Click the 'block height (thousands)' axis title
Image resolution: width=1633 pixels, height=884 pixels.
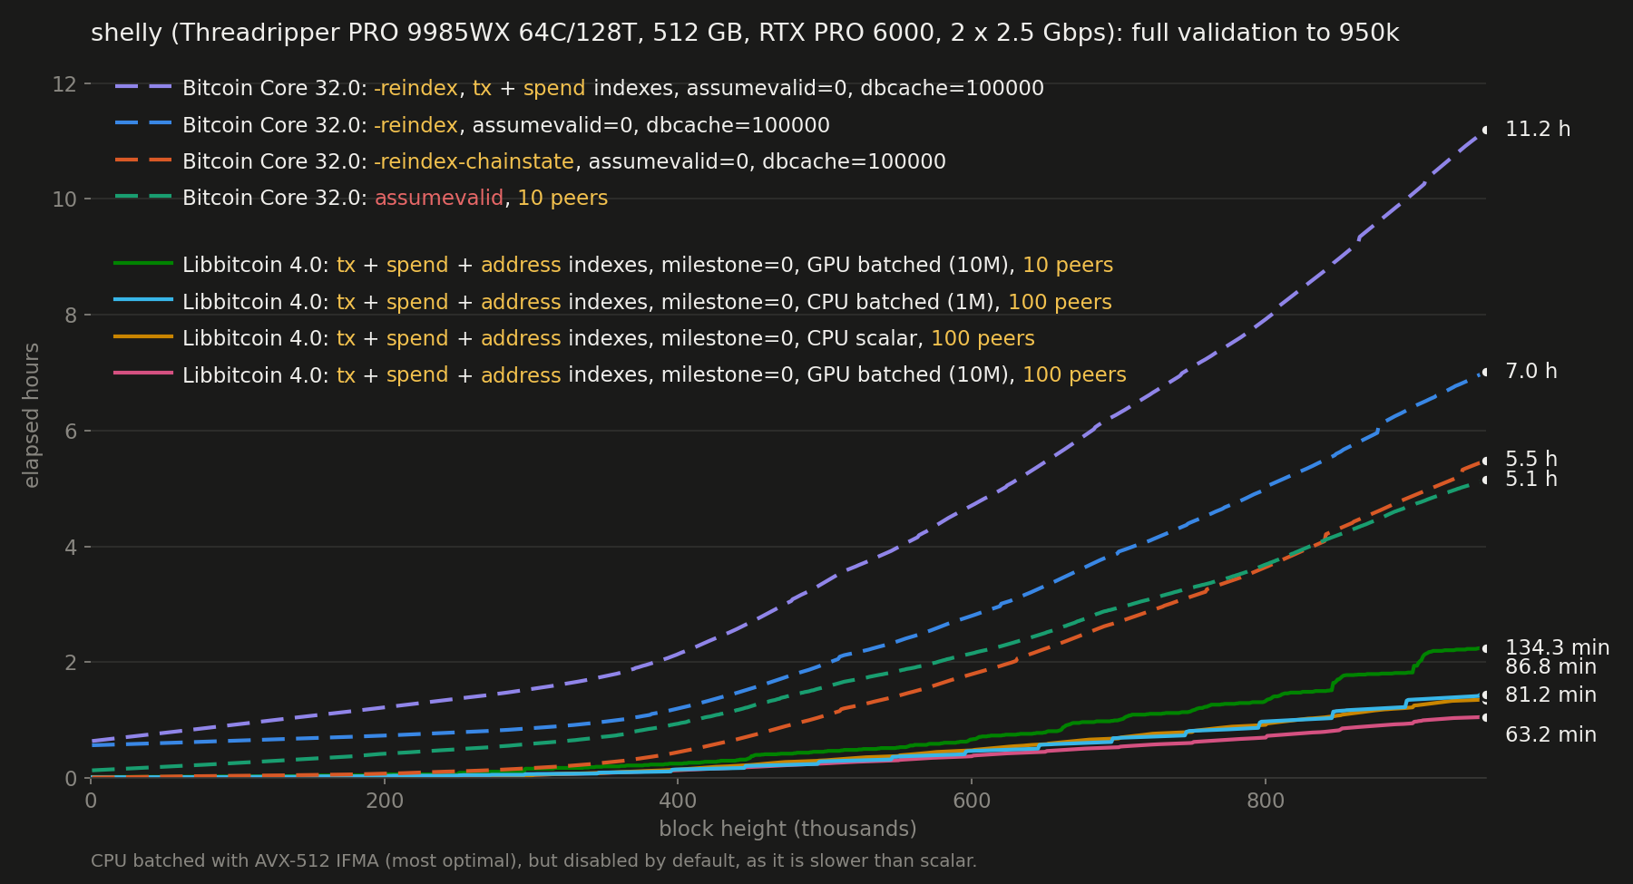[787, 830]
